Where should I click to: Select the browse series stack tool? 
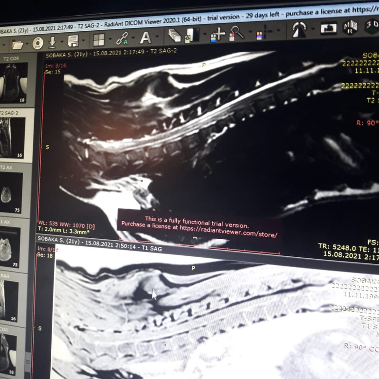(x=174, y=36)
